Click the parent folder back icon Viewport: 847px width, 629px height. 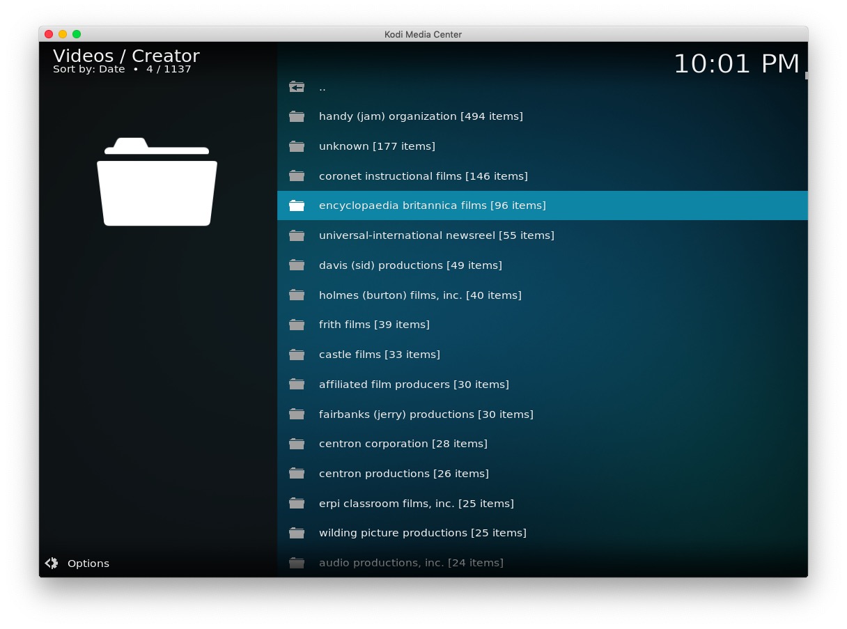(297, 87)
